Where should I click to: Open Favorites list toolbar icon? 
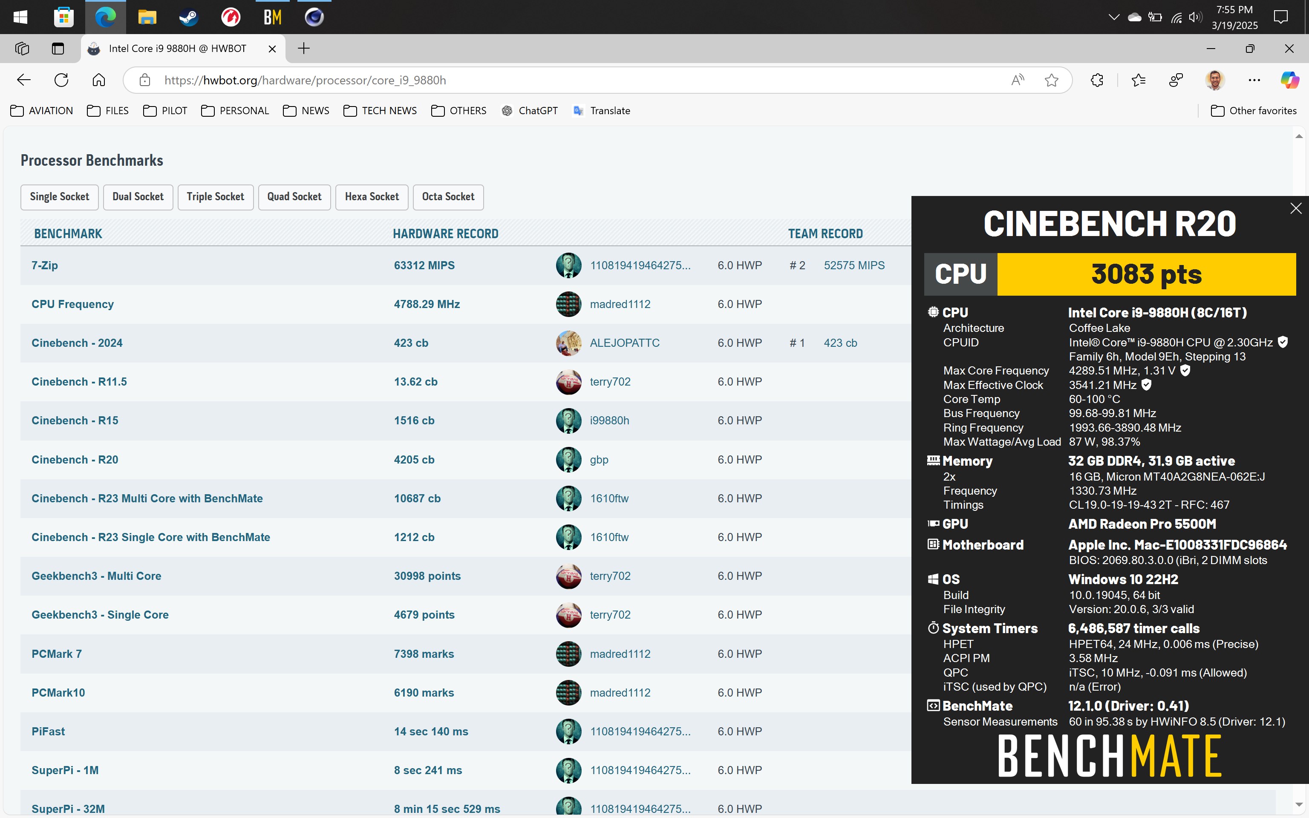[1139, 80]
